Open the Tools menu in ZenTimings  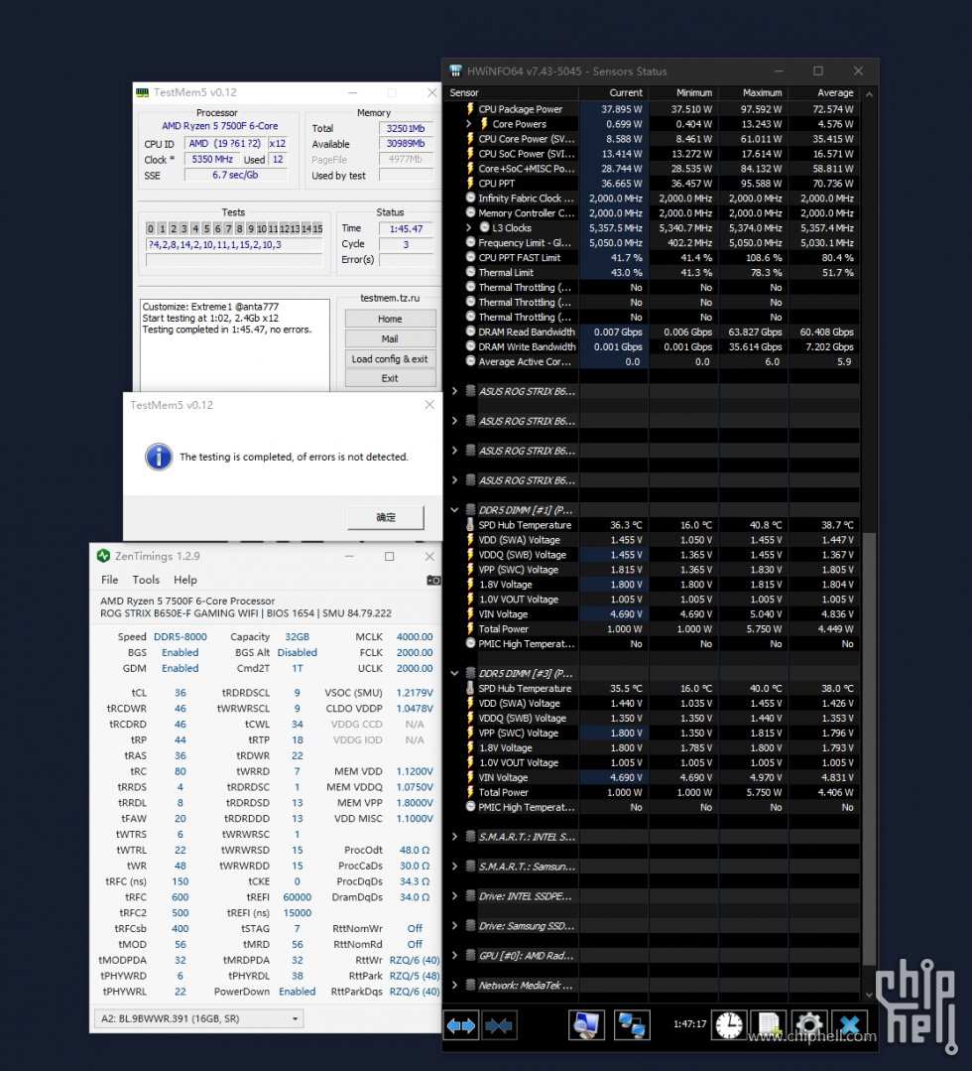click(x=146, y=580)
